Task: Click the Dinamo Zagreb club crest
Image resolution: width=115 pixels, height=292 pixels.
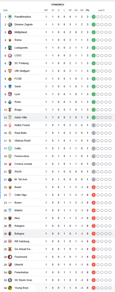Action: 10,25
